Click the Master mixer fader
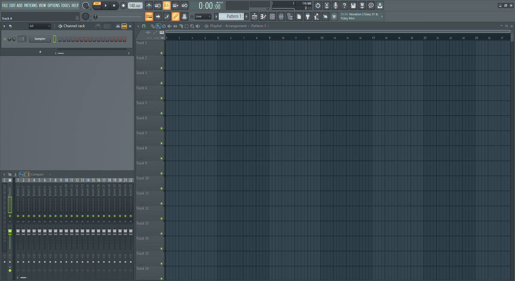 [10, 232]
